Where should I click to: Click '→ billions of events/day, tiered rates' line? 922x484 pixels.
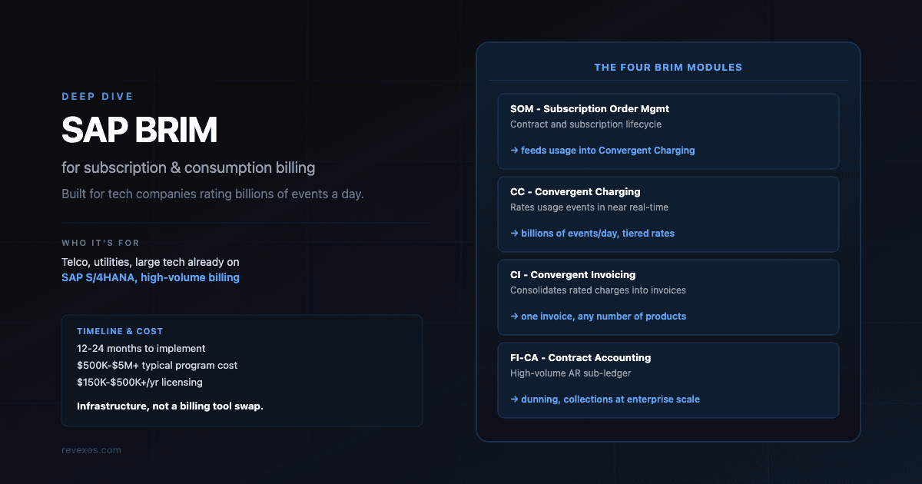click(x=592, y=234)
